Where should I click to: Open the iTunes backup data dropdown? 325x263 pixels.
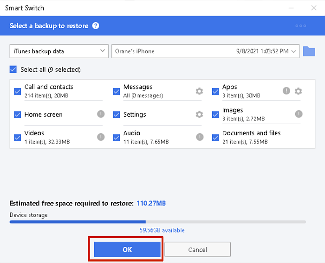pyautogui.click(x=59, y=51)
